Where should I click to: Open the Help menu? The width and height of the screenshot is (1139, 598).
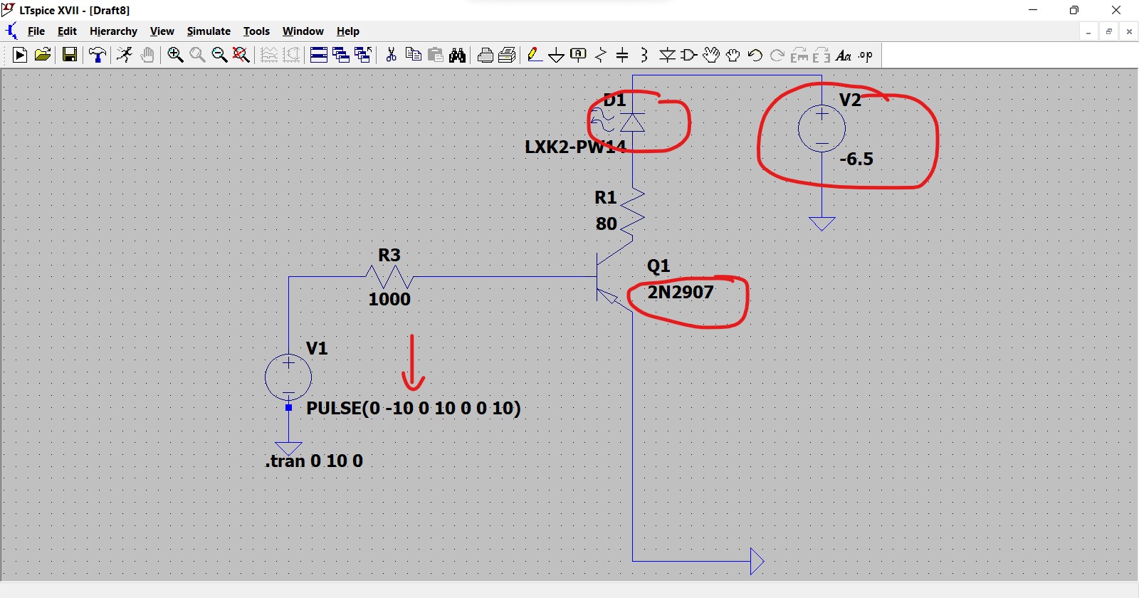(347, 31)
